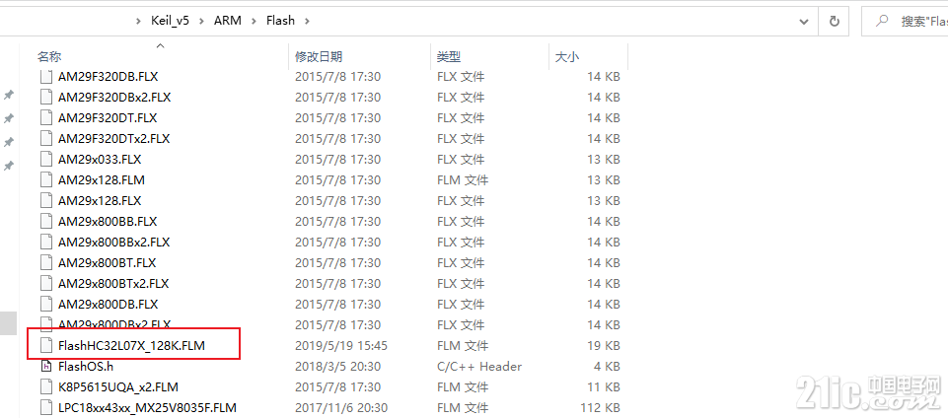Click the 类型 column header
Image resolution: width=948 pixels, height=418 pixels.
[449, 57]
